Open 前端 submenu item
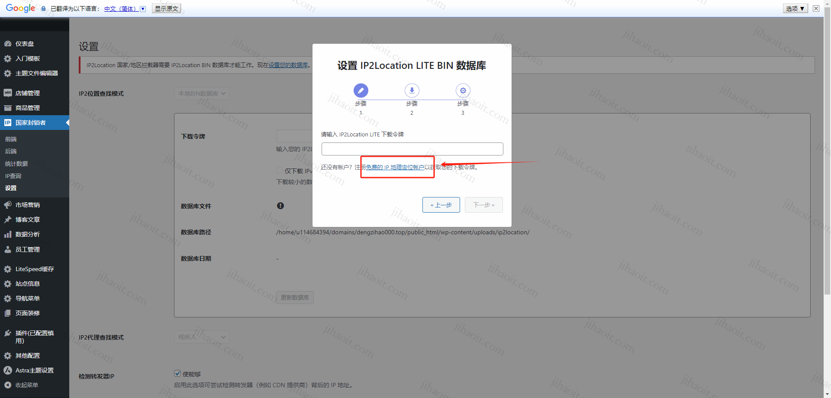Screen dimensions: 831x398 11,139
